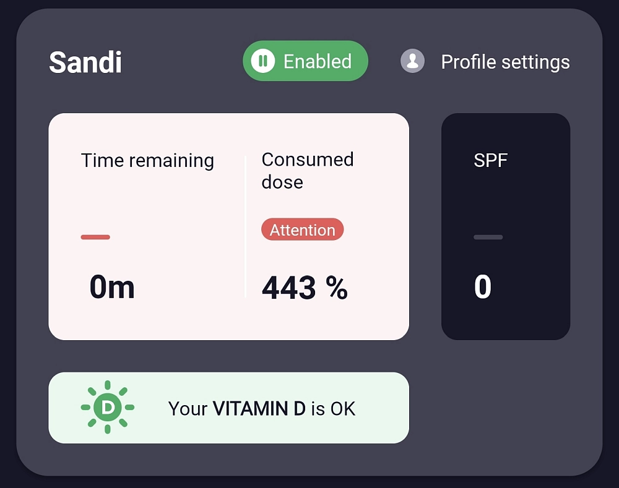This screenshot has height=488, width=619.
Task: Click the divider between time and dose
Action: [246, 226]
